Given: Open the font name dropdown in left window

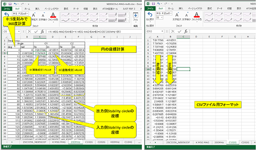Looking at the screenshot, I should click(28, 14).
